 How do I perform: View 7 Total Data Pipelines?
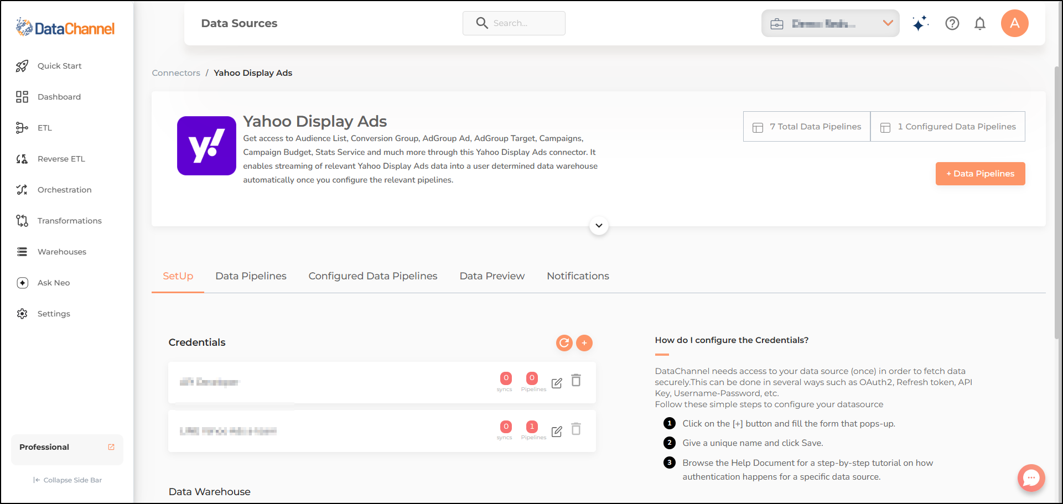pyautogui.click(x=807, y=127)
